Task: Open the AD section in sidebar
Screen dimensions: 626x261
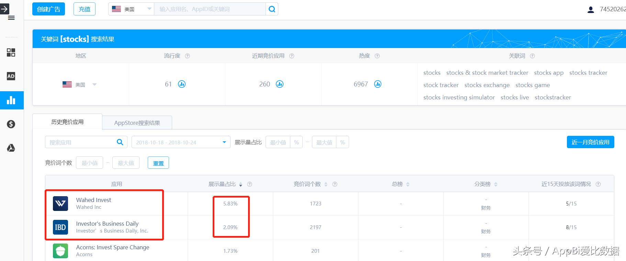Action: [11, 76]
